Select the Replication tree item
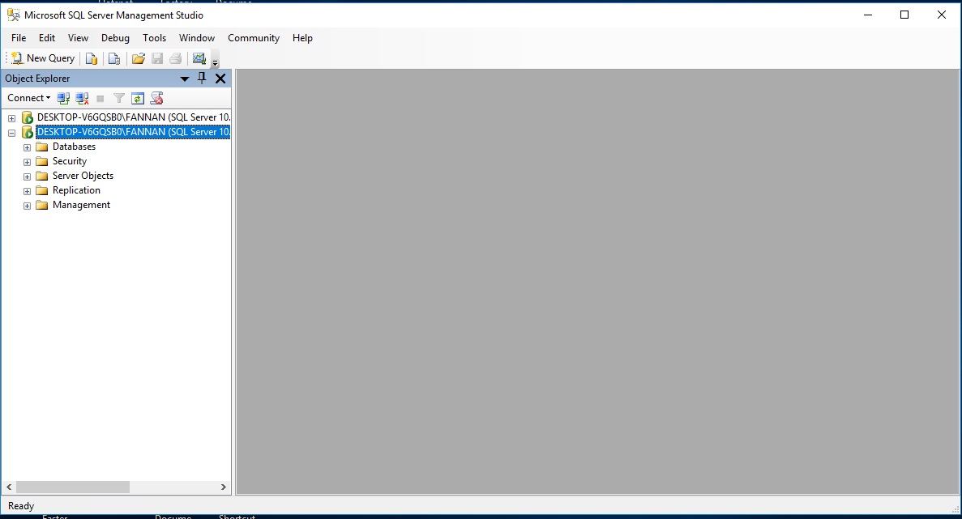The width and height of the screenshot is (962, 519). coord(76,190)
